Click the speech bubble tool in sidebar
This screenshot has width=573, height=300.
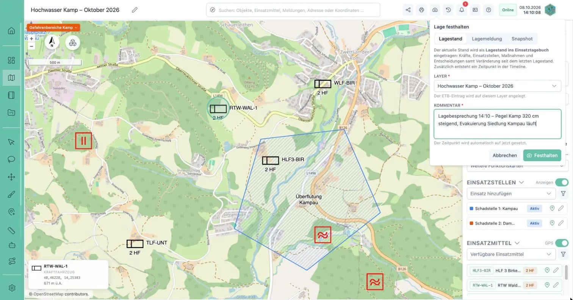coord(11,159)
